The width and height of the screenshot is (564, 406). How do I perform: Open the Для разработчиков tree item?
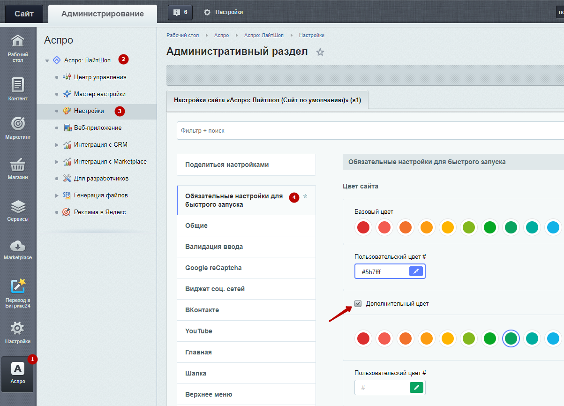coord(101,178)
